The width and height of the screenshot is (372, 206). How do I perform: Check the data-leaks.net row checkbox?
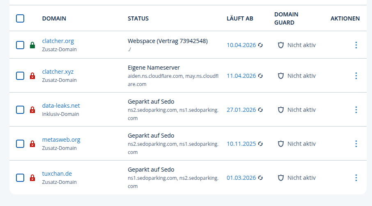20,110
